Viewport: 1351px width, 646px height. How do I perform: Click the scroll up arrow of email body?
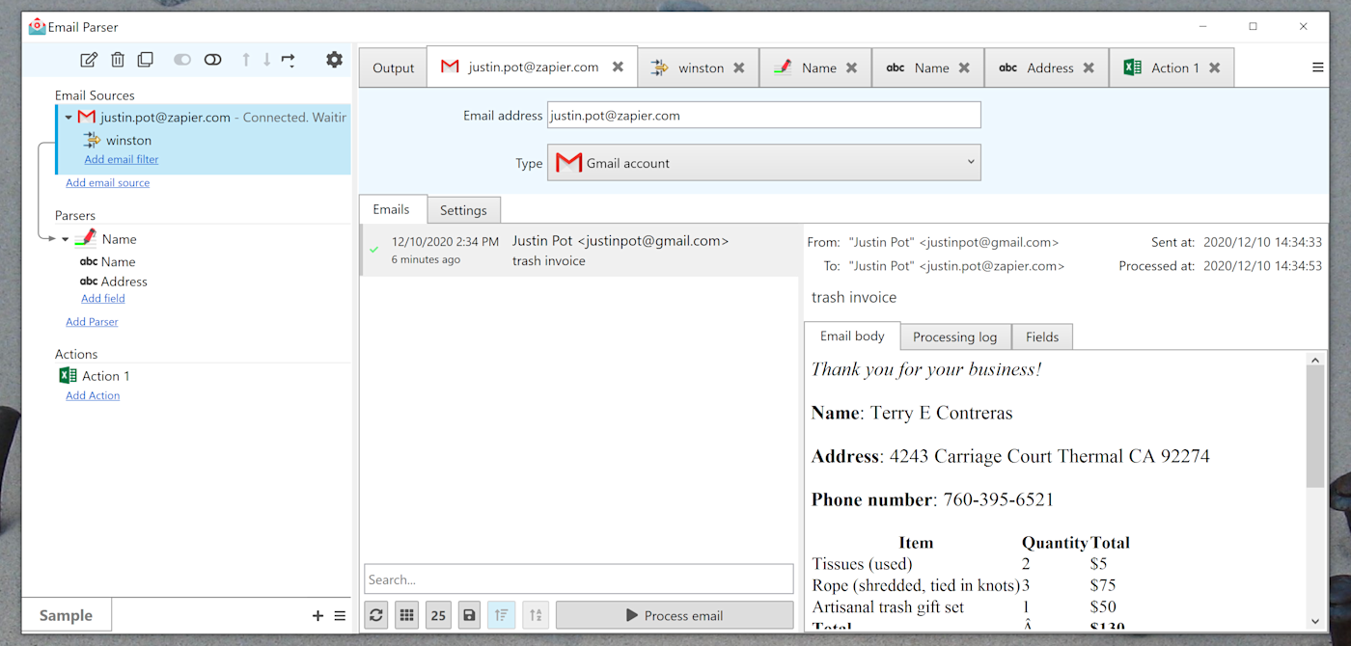click(x=1315, y=360)
